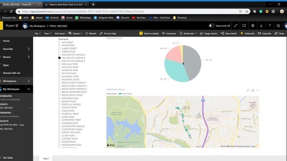The width and height of the screenshot is (287, 161).
Task: Check the CLUNY ROAD checkbox
Action: pos(59,136)
